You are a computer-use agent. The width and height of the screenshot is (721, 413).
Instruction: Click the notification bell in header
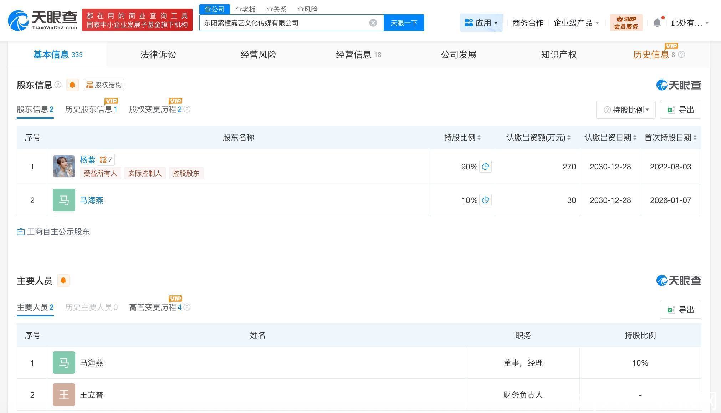point(657,23)
